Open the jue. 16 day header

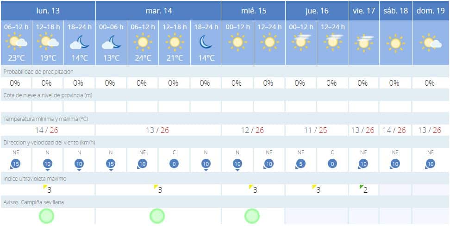(317, 11)
